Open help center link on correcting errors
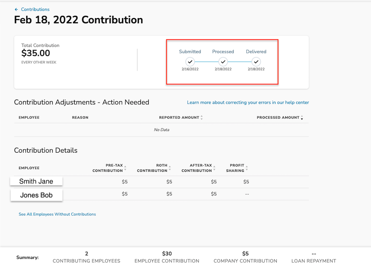Viewport: 371px width, 265px height. [248, 102]
